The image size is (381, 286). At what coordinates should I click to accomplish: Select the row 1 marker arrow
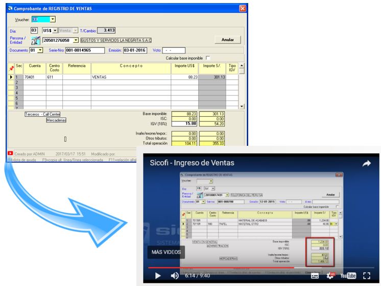click(x=11, y=77)
